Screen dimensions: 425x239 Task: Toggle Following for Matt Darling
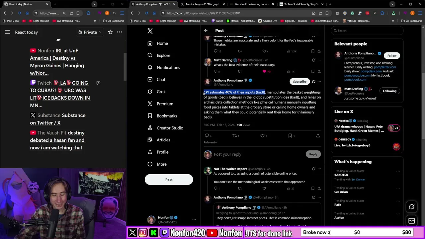point(389,91)
